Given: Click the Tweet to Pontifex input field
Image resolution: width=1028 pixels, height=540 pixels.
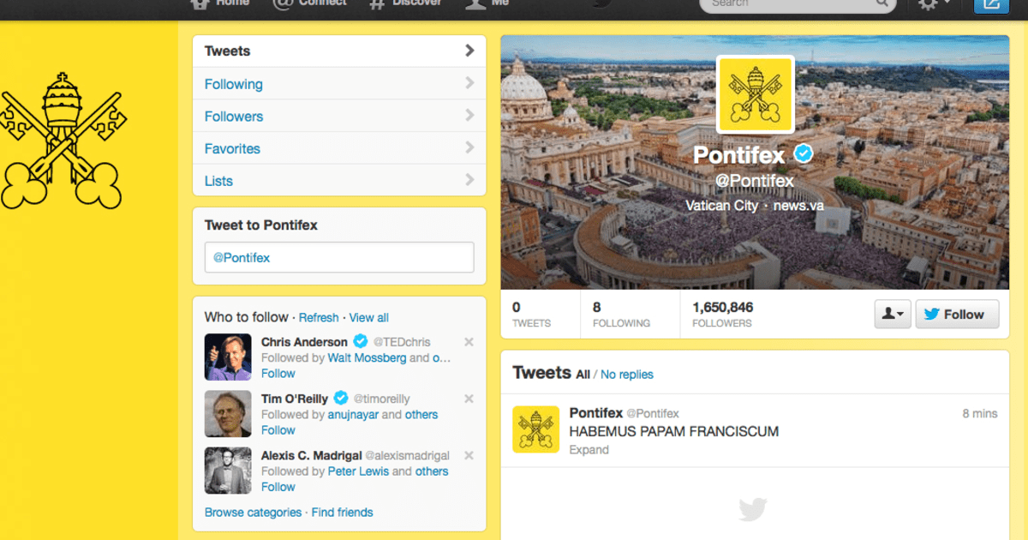Looking at the screenshot, I should tap(338, 256).
